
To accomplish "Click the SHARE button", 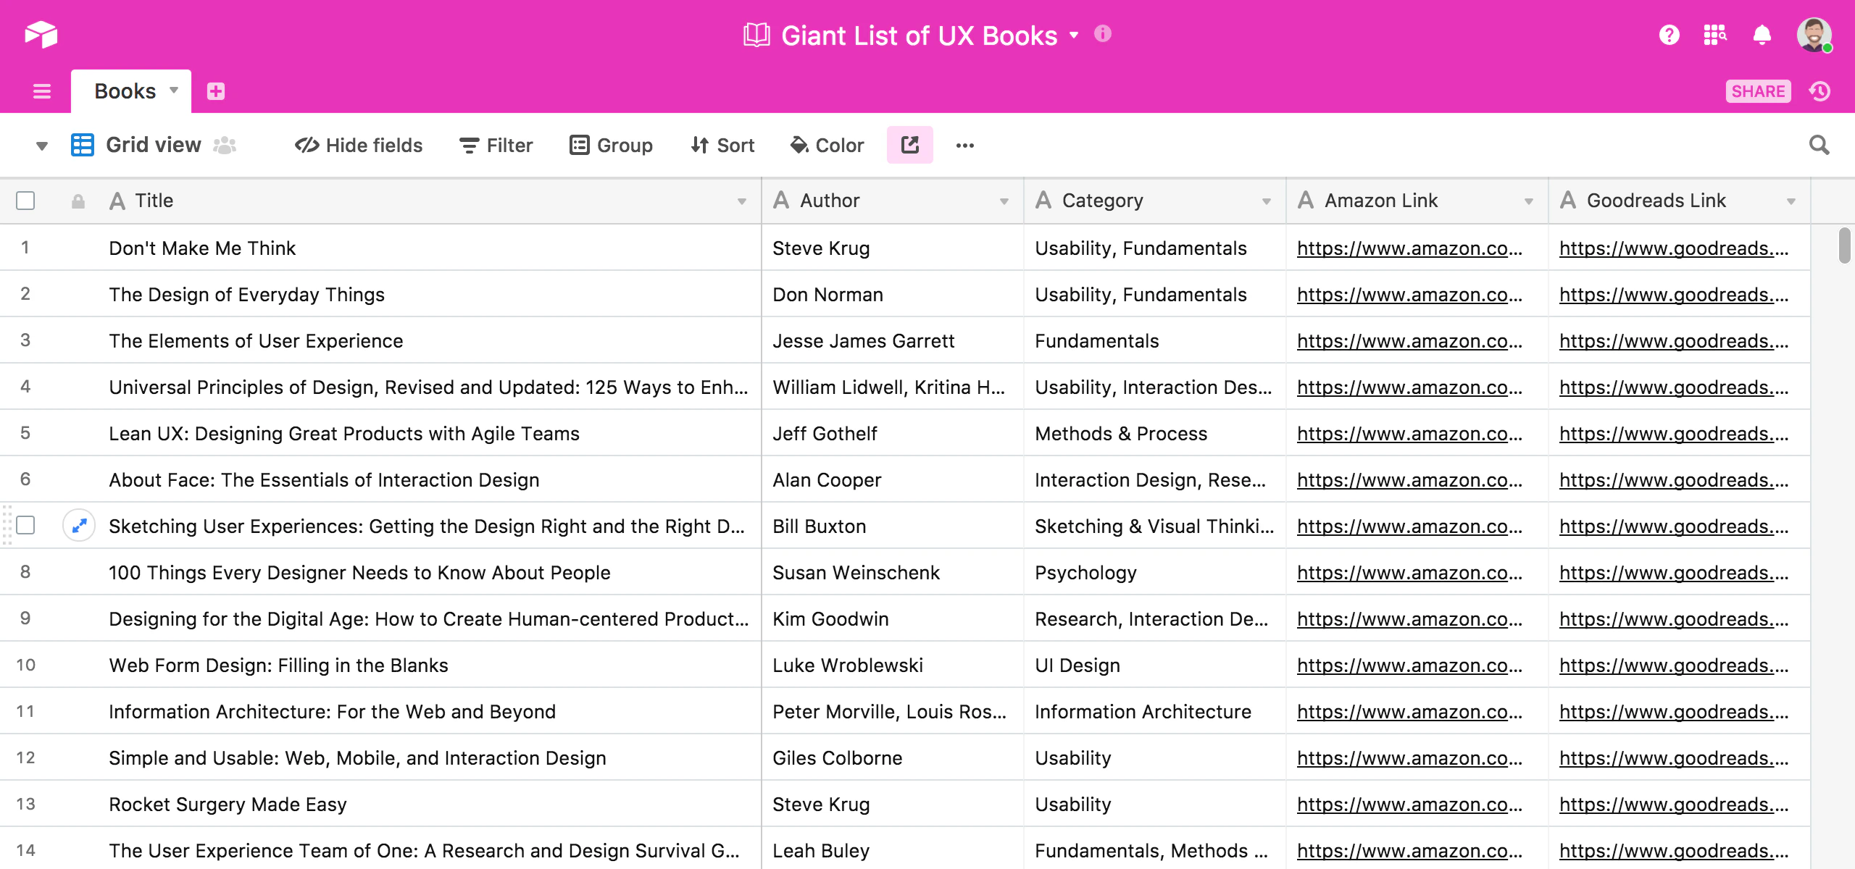I will tap(1759, 91).
